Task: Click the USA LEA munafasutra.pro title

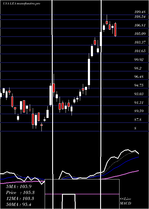Action: [21, 4]
